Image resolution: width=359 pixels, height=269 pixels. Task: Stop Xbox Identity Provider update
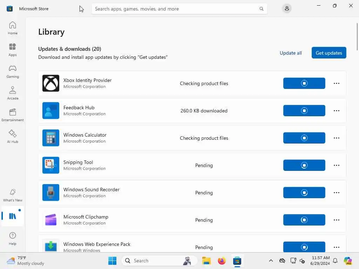[x=304, y=83]
